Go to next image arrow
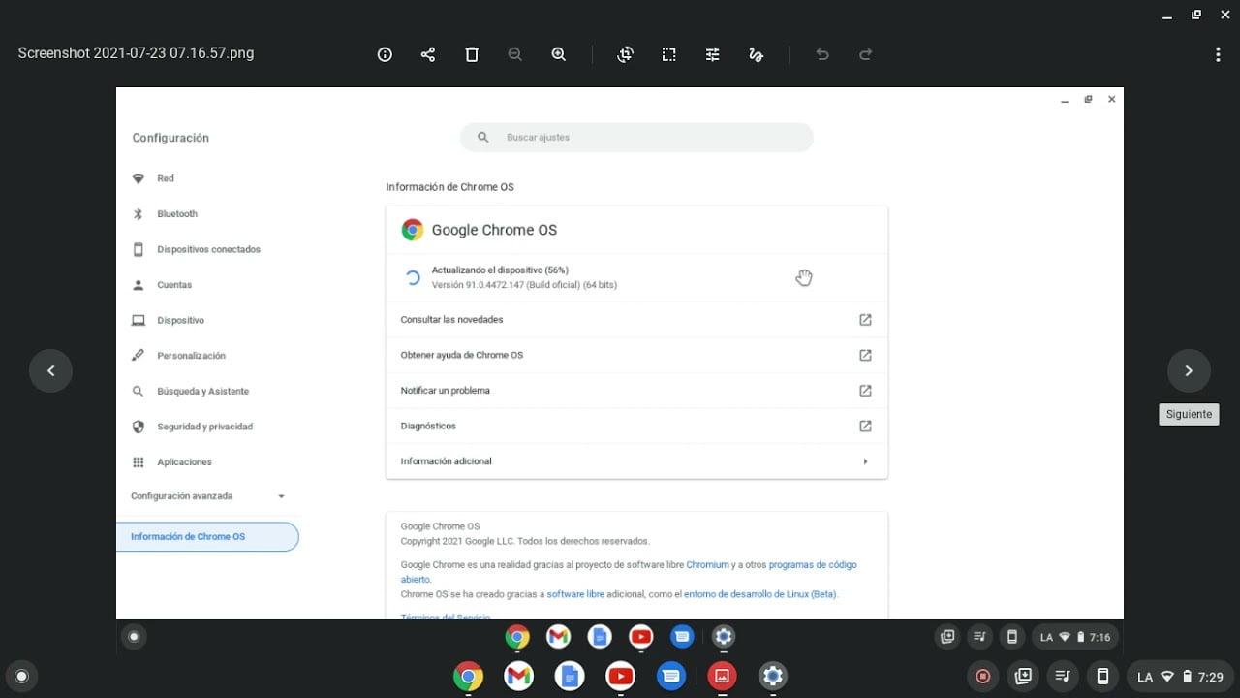 1189,370
